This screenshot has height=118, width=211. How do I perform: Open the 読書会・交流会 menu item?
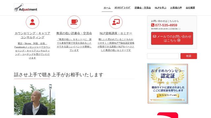[x=143, y=8]
